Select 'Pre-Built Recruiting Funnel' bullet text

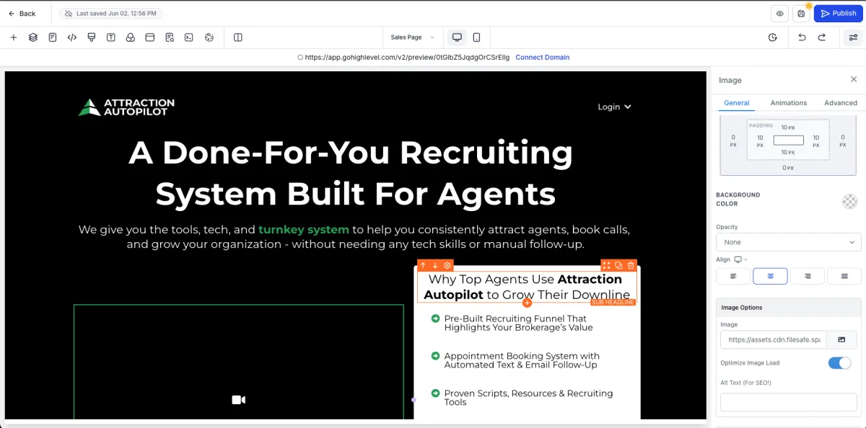[x=518, y=323]
